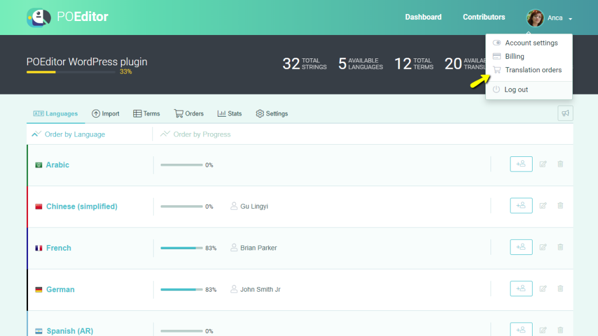
Task: Log out via the user menu
Action: 516,89
